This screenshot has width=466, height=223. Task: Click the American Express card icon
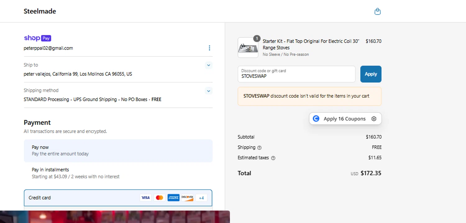point(173,198)
